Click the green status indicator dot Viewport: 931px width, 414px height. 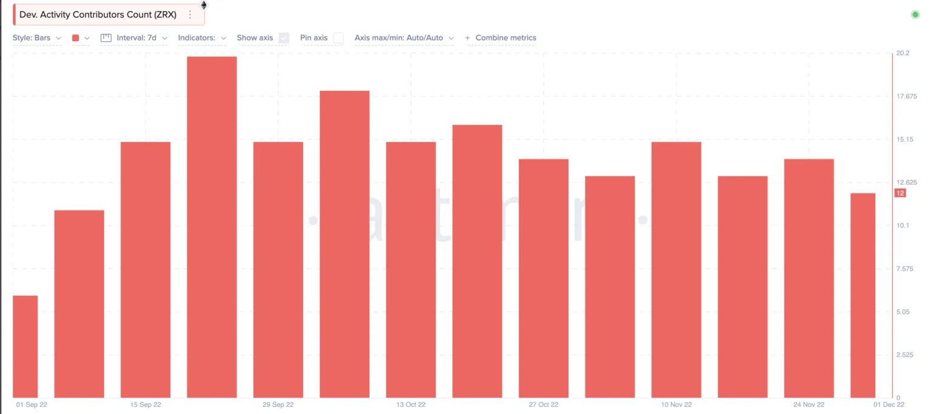pyautogui.click(x=915, y=15)
